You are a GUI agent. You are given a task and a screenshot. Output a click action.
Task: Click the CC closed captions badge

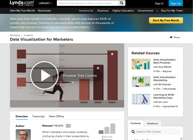[x=68, y=126]
